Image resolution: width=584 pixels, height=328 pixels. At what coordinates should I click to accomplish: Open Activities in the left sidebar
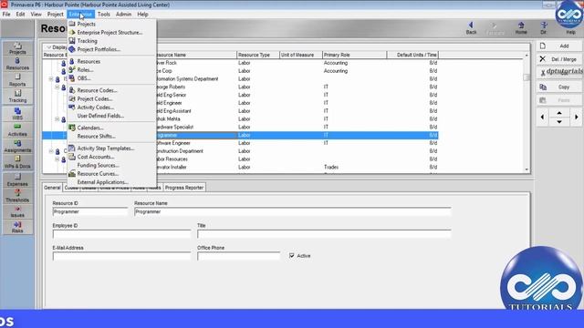tap(17, 130)
